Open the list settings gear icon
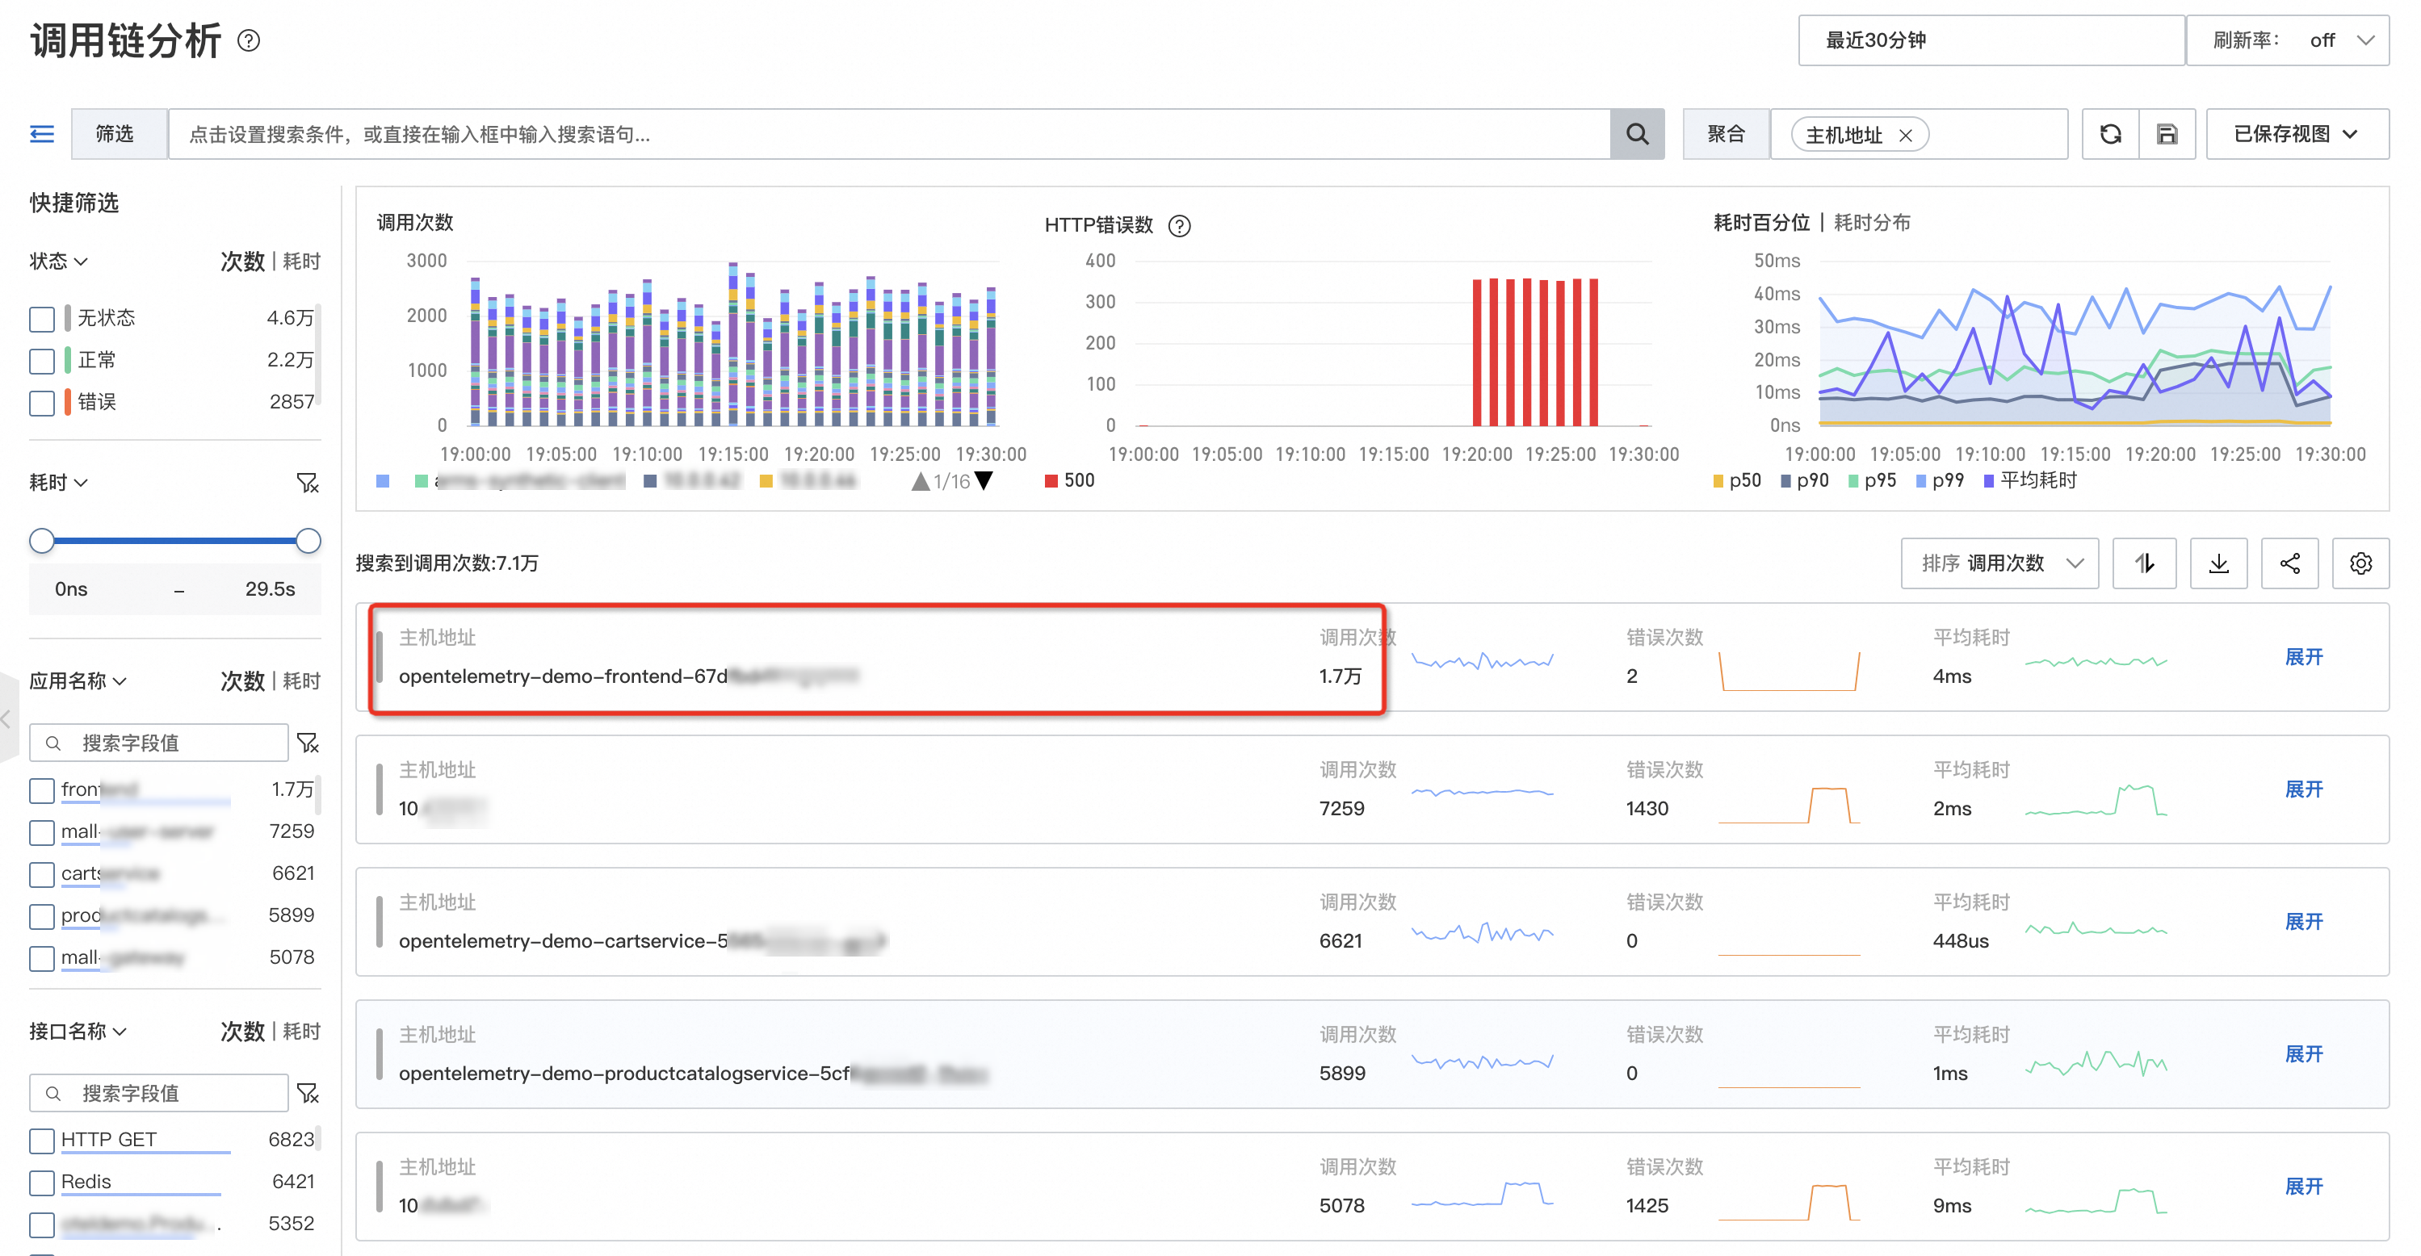The image size is (2421, 1256). point(2360,563)
